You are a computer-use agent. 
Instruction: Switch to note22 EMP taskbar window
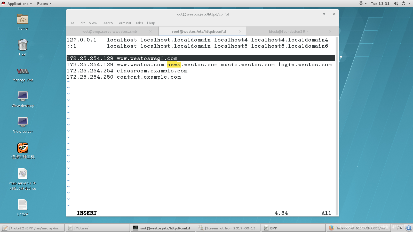tap(32, 228)
